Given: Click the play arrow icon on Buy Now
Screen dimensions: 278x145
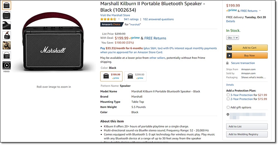Looking at the screenshot, I should 229,56.
